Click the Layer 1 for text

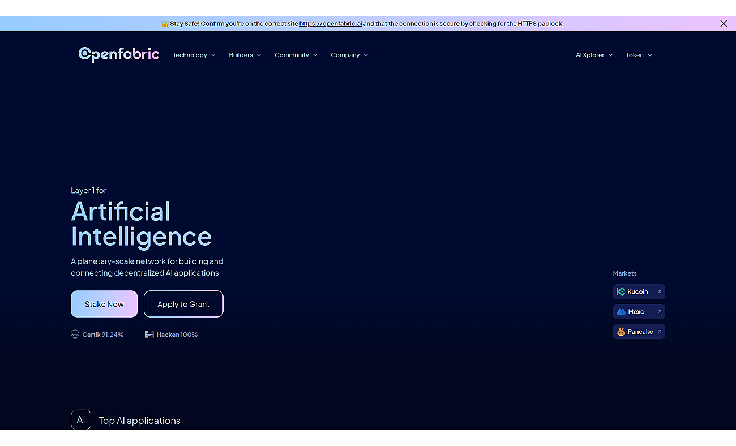[88, 190]
